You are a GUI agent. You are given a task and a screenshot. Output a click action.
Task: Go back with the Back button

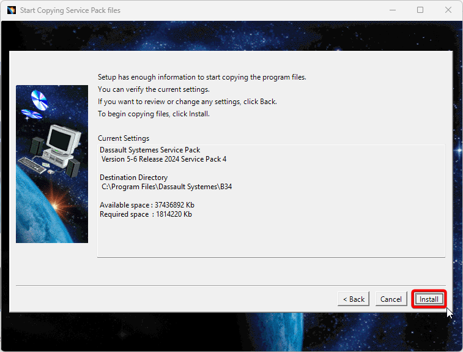[354, 299]
